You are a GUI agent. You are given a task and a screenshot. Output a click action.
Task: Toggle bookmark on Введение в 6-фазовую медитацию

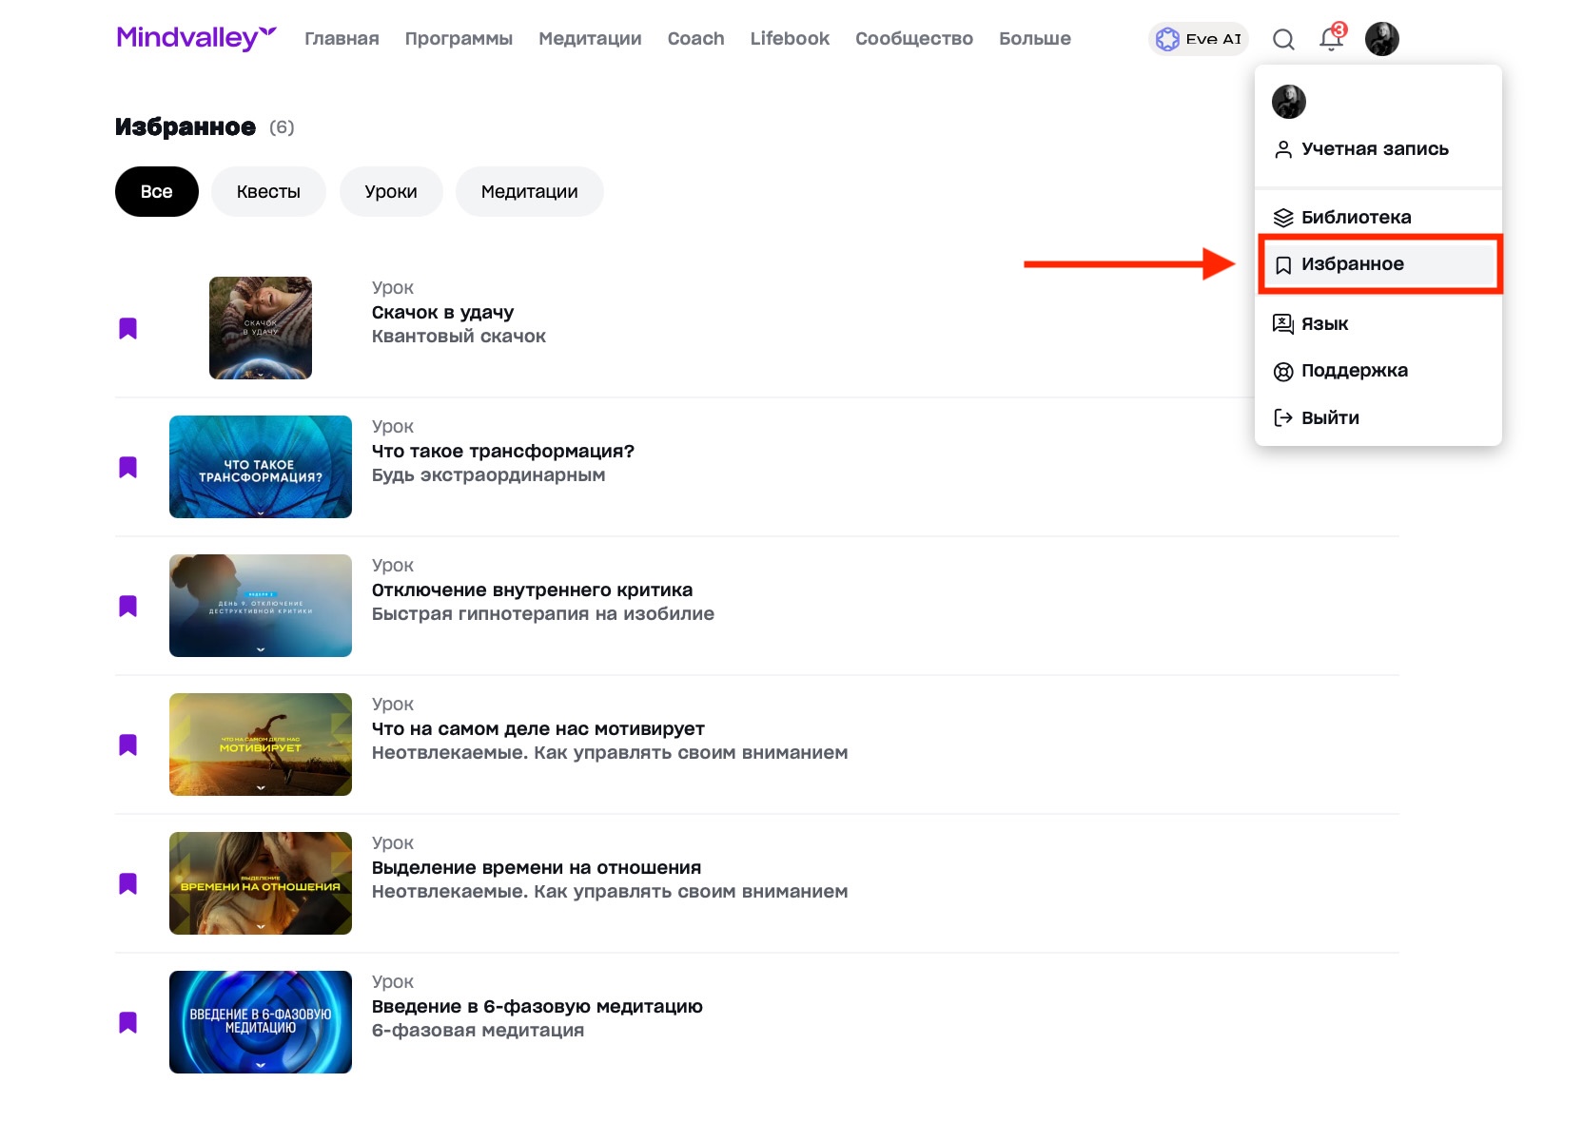point(127,1023)
